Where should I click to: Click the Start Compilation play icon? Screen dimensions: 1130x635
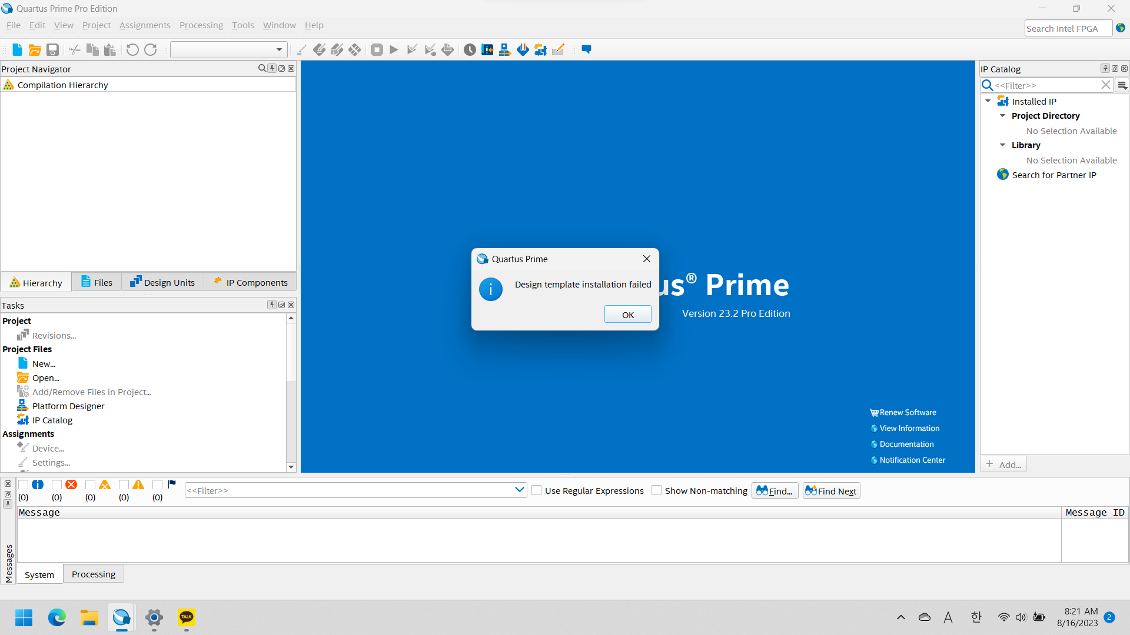394,50
